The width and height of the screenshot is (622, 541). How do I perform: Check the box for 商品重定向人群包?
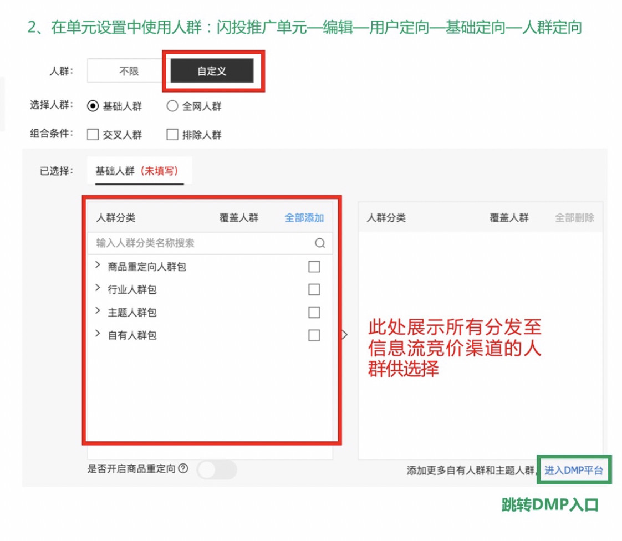click(314, 267)
